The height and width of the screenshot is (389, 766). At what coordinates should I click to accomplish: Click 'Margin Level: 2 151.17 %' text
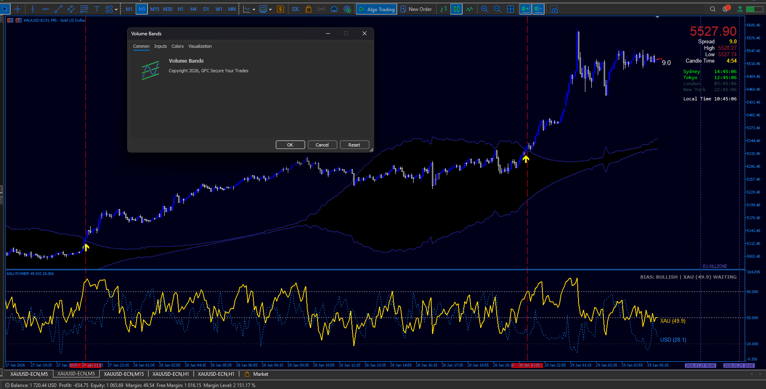pos(229,385)
